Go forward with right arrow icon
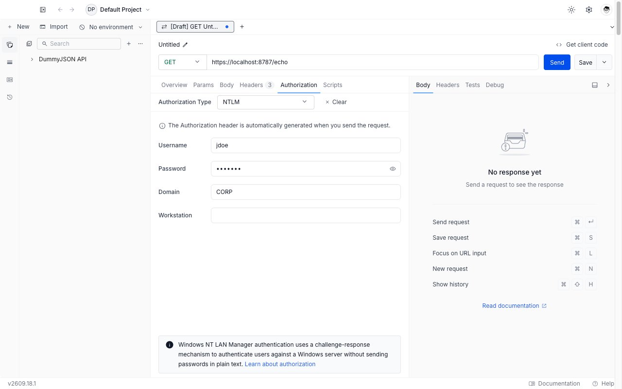 pyautogui.click(x=72, y=10)
